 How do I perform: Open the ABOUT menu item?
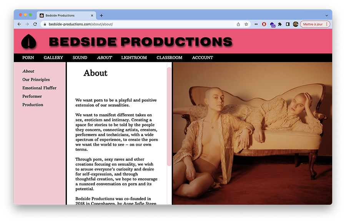104,58
